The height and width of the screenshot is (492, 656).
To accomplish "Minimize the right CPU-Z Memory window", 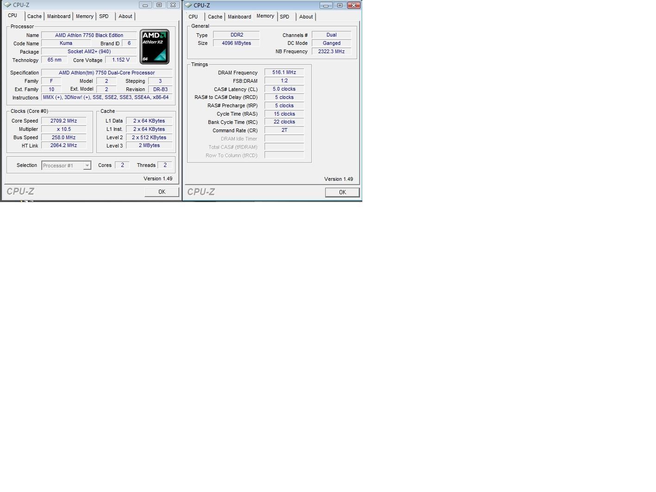I will 326,6.
